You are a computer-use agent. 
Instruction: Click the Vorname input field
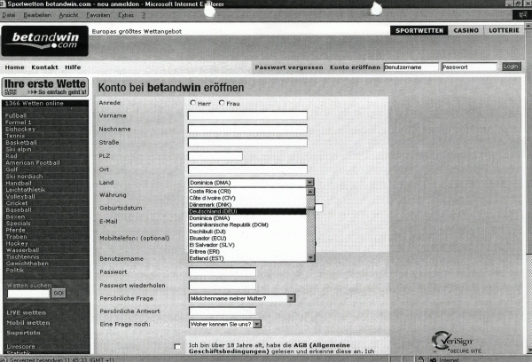pyautogui.click(x=247, y=115)
